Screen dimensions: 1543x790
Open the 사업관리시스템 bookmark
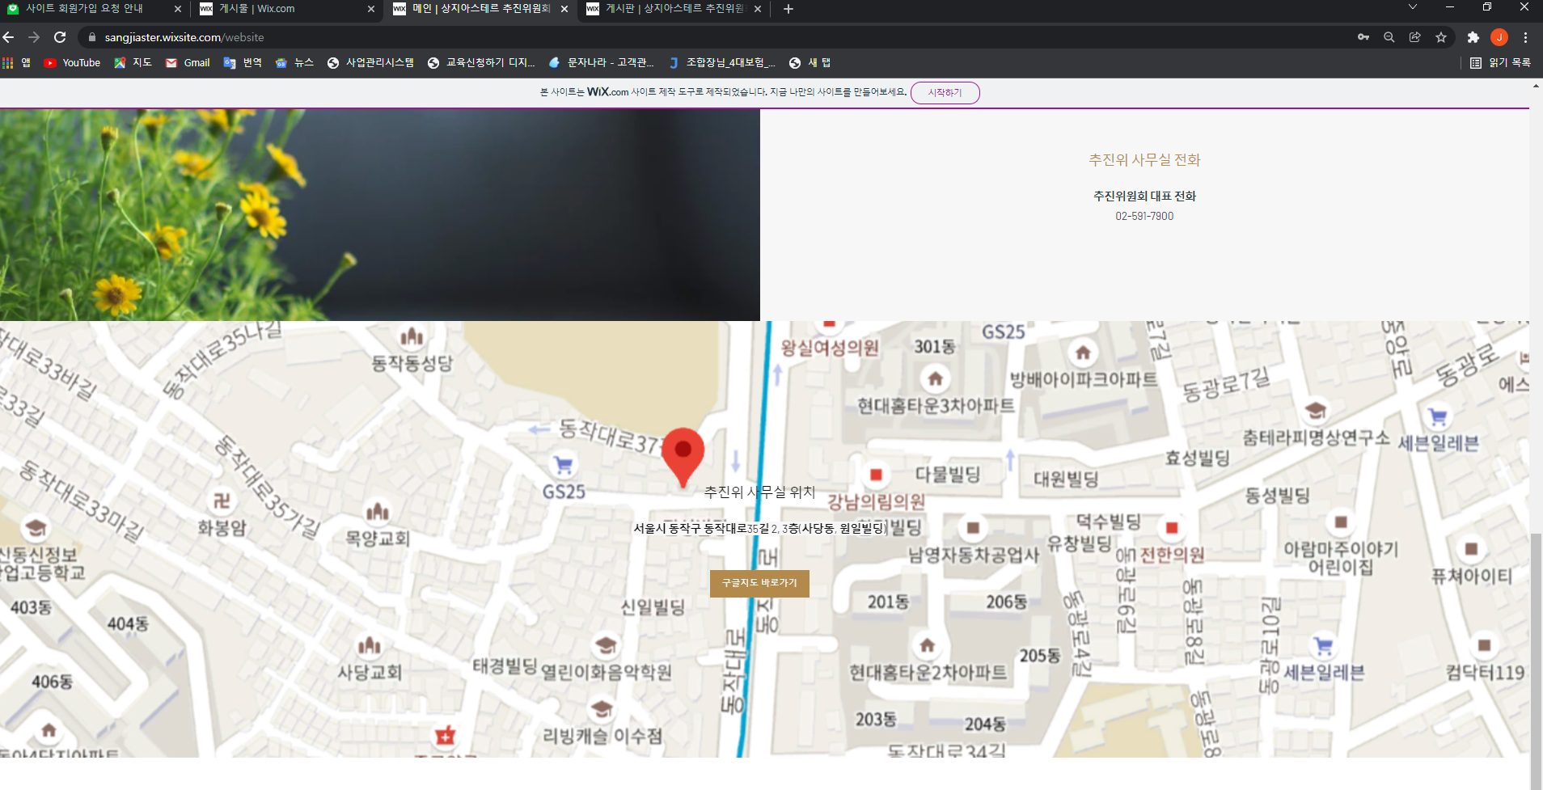tap(370, 62)
